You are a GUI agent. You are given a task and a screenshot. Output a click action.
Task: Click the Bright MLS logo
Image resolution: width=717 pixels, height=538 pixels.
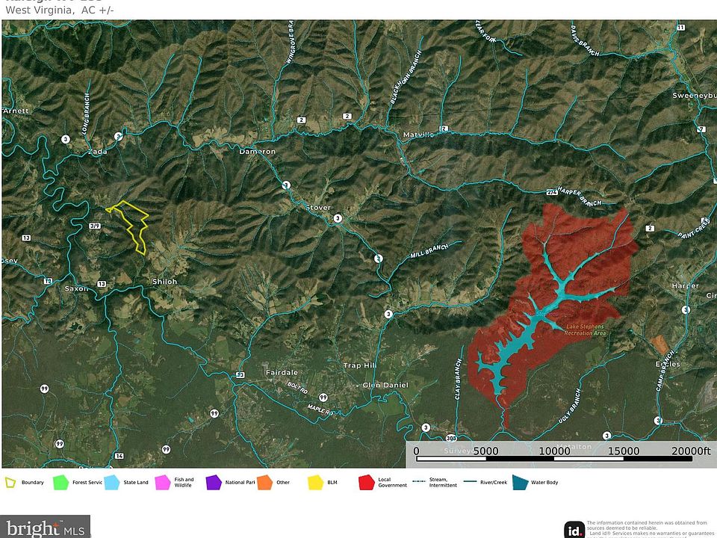46,527
